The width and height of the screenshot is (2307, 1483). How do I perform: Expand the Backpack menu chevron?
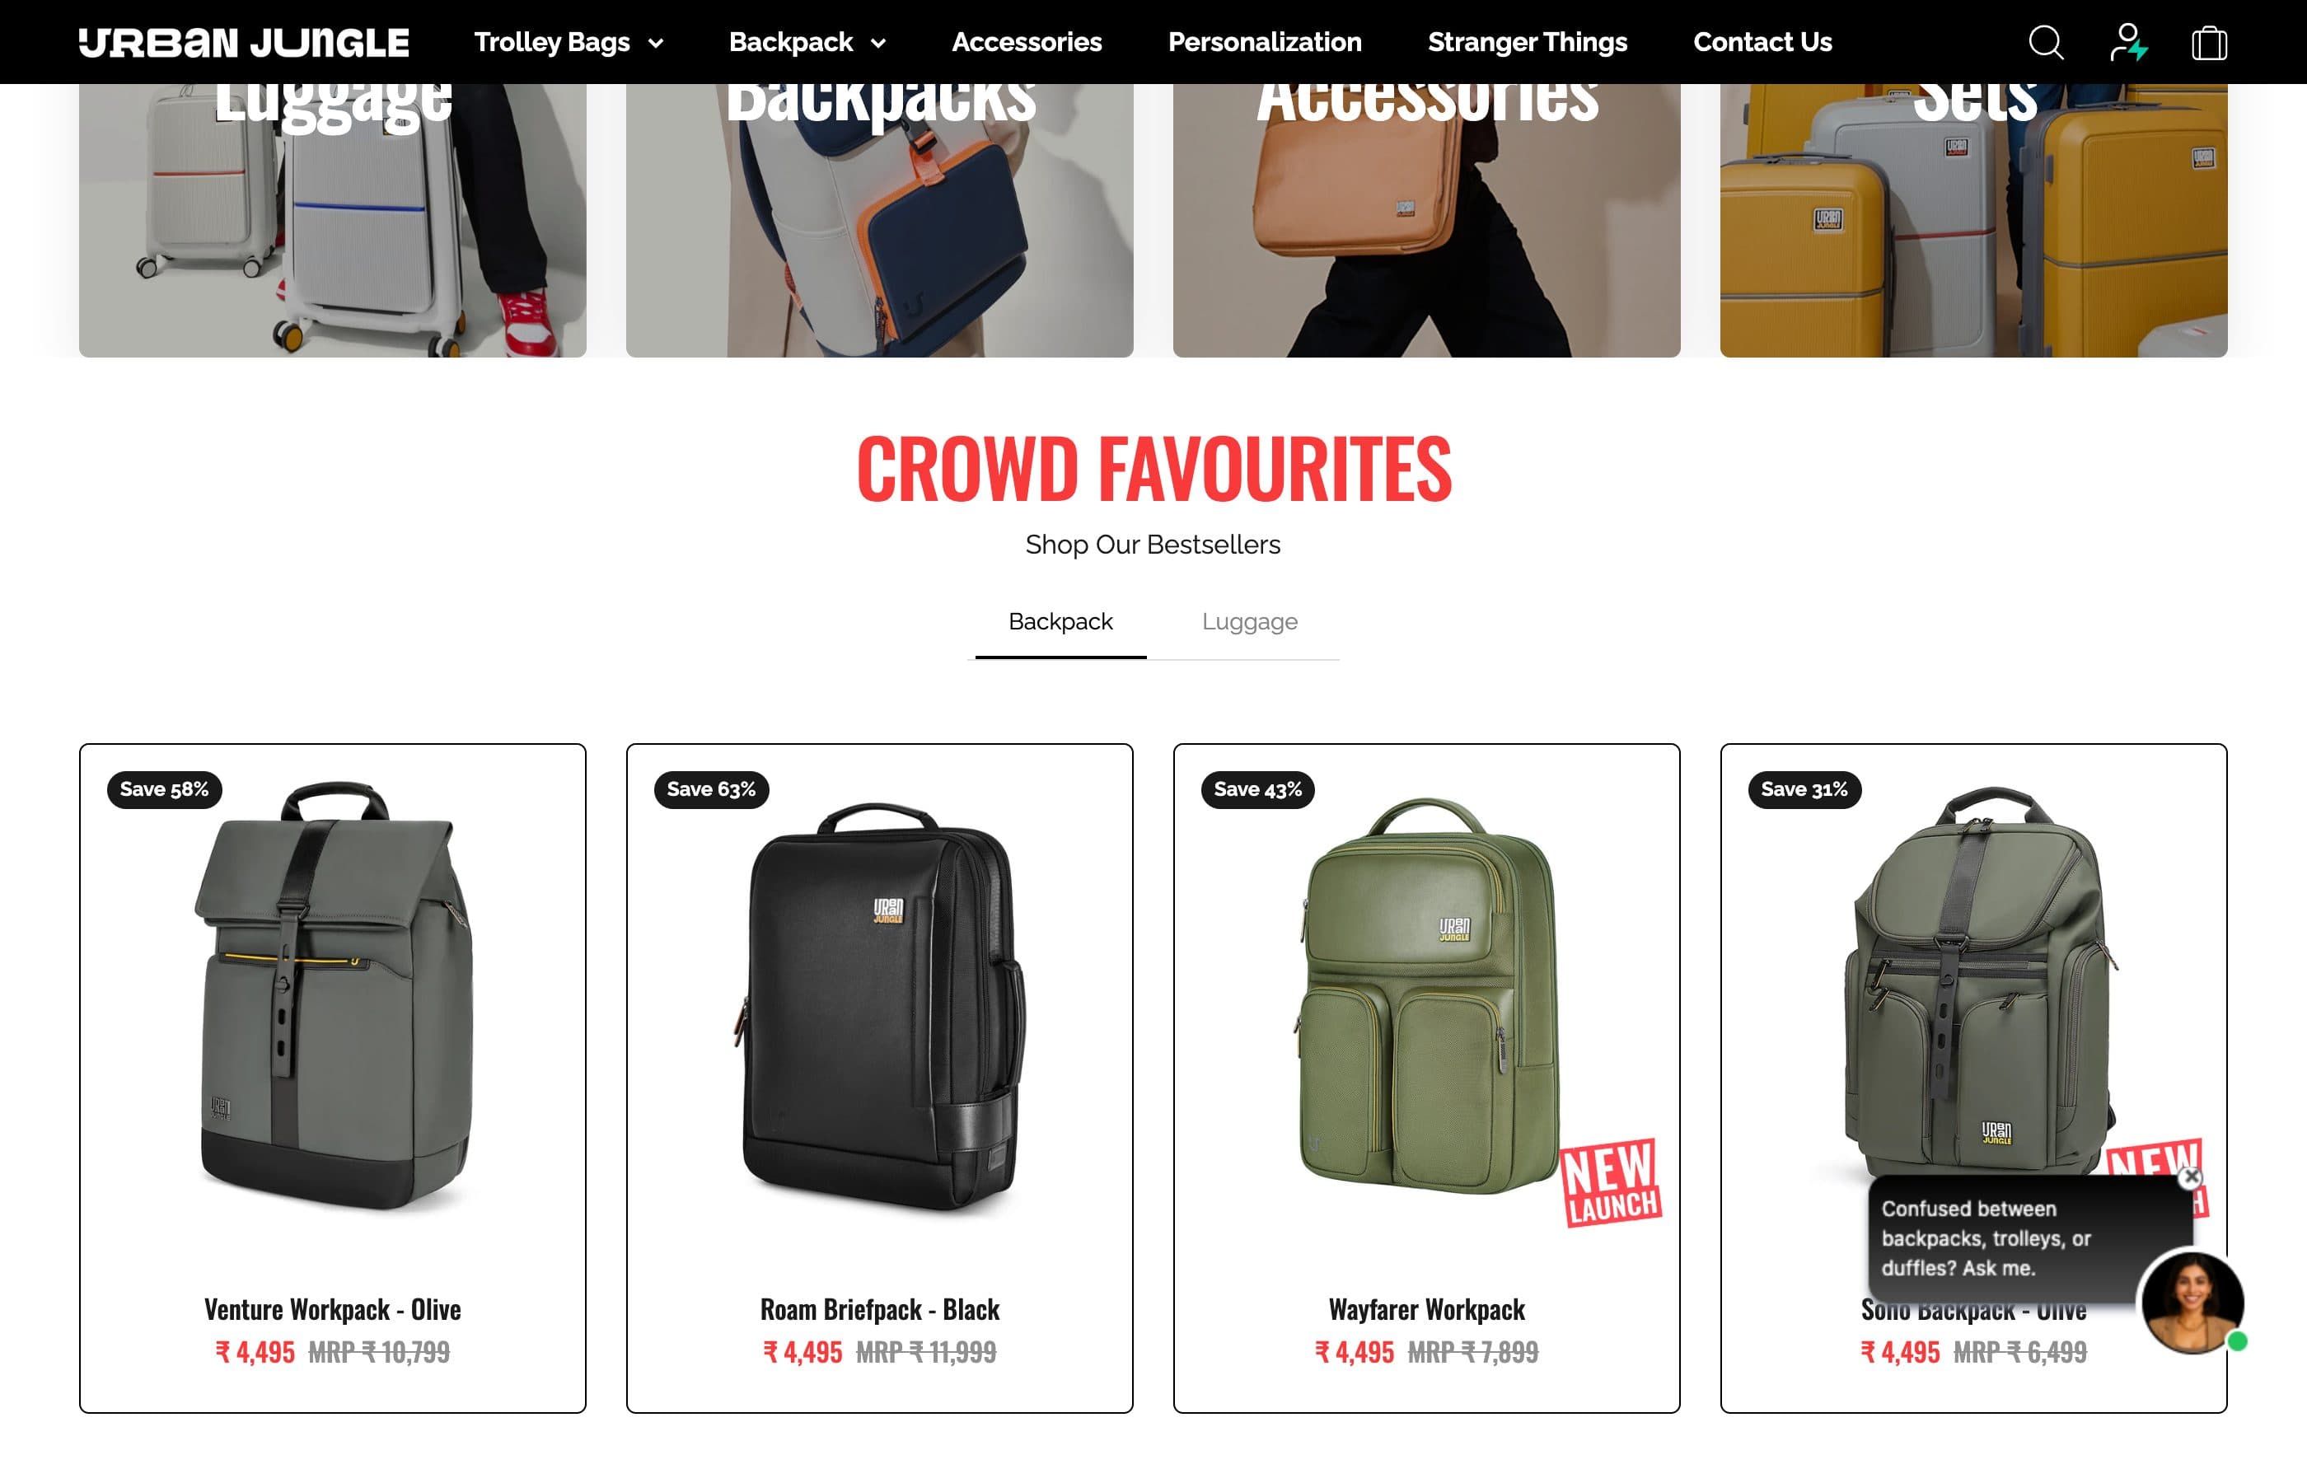pos(878,44)
